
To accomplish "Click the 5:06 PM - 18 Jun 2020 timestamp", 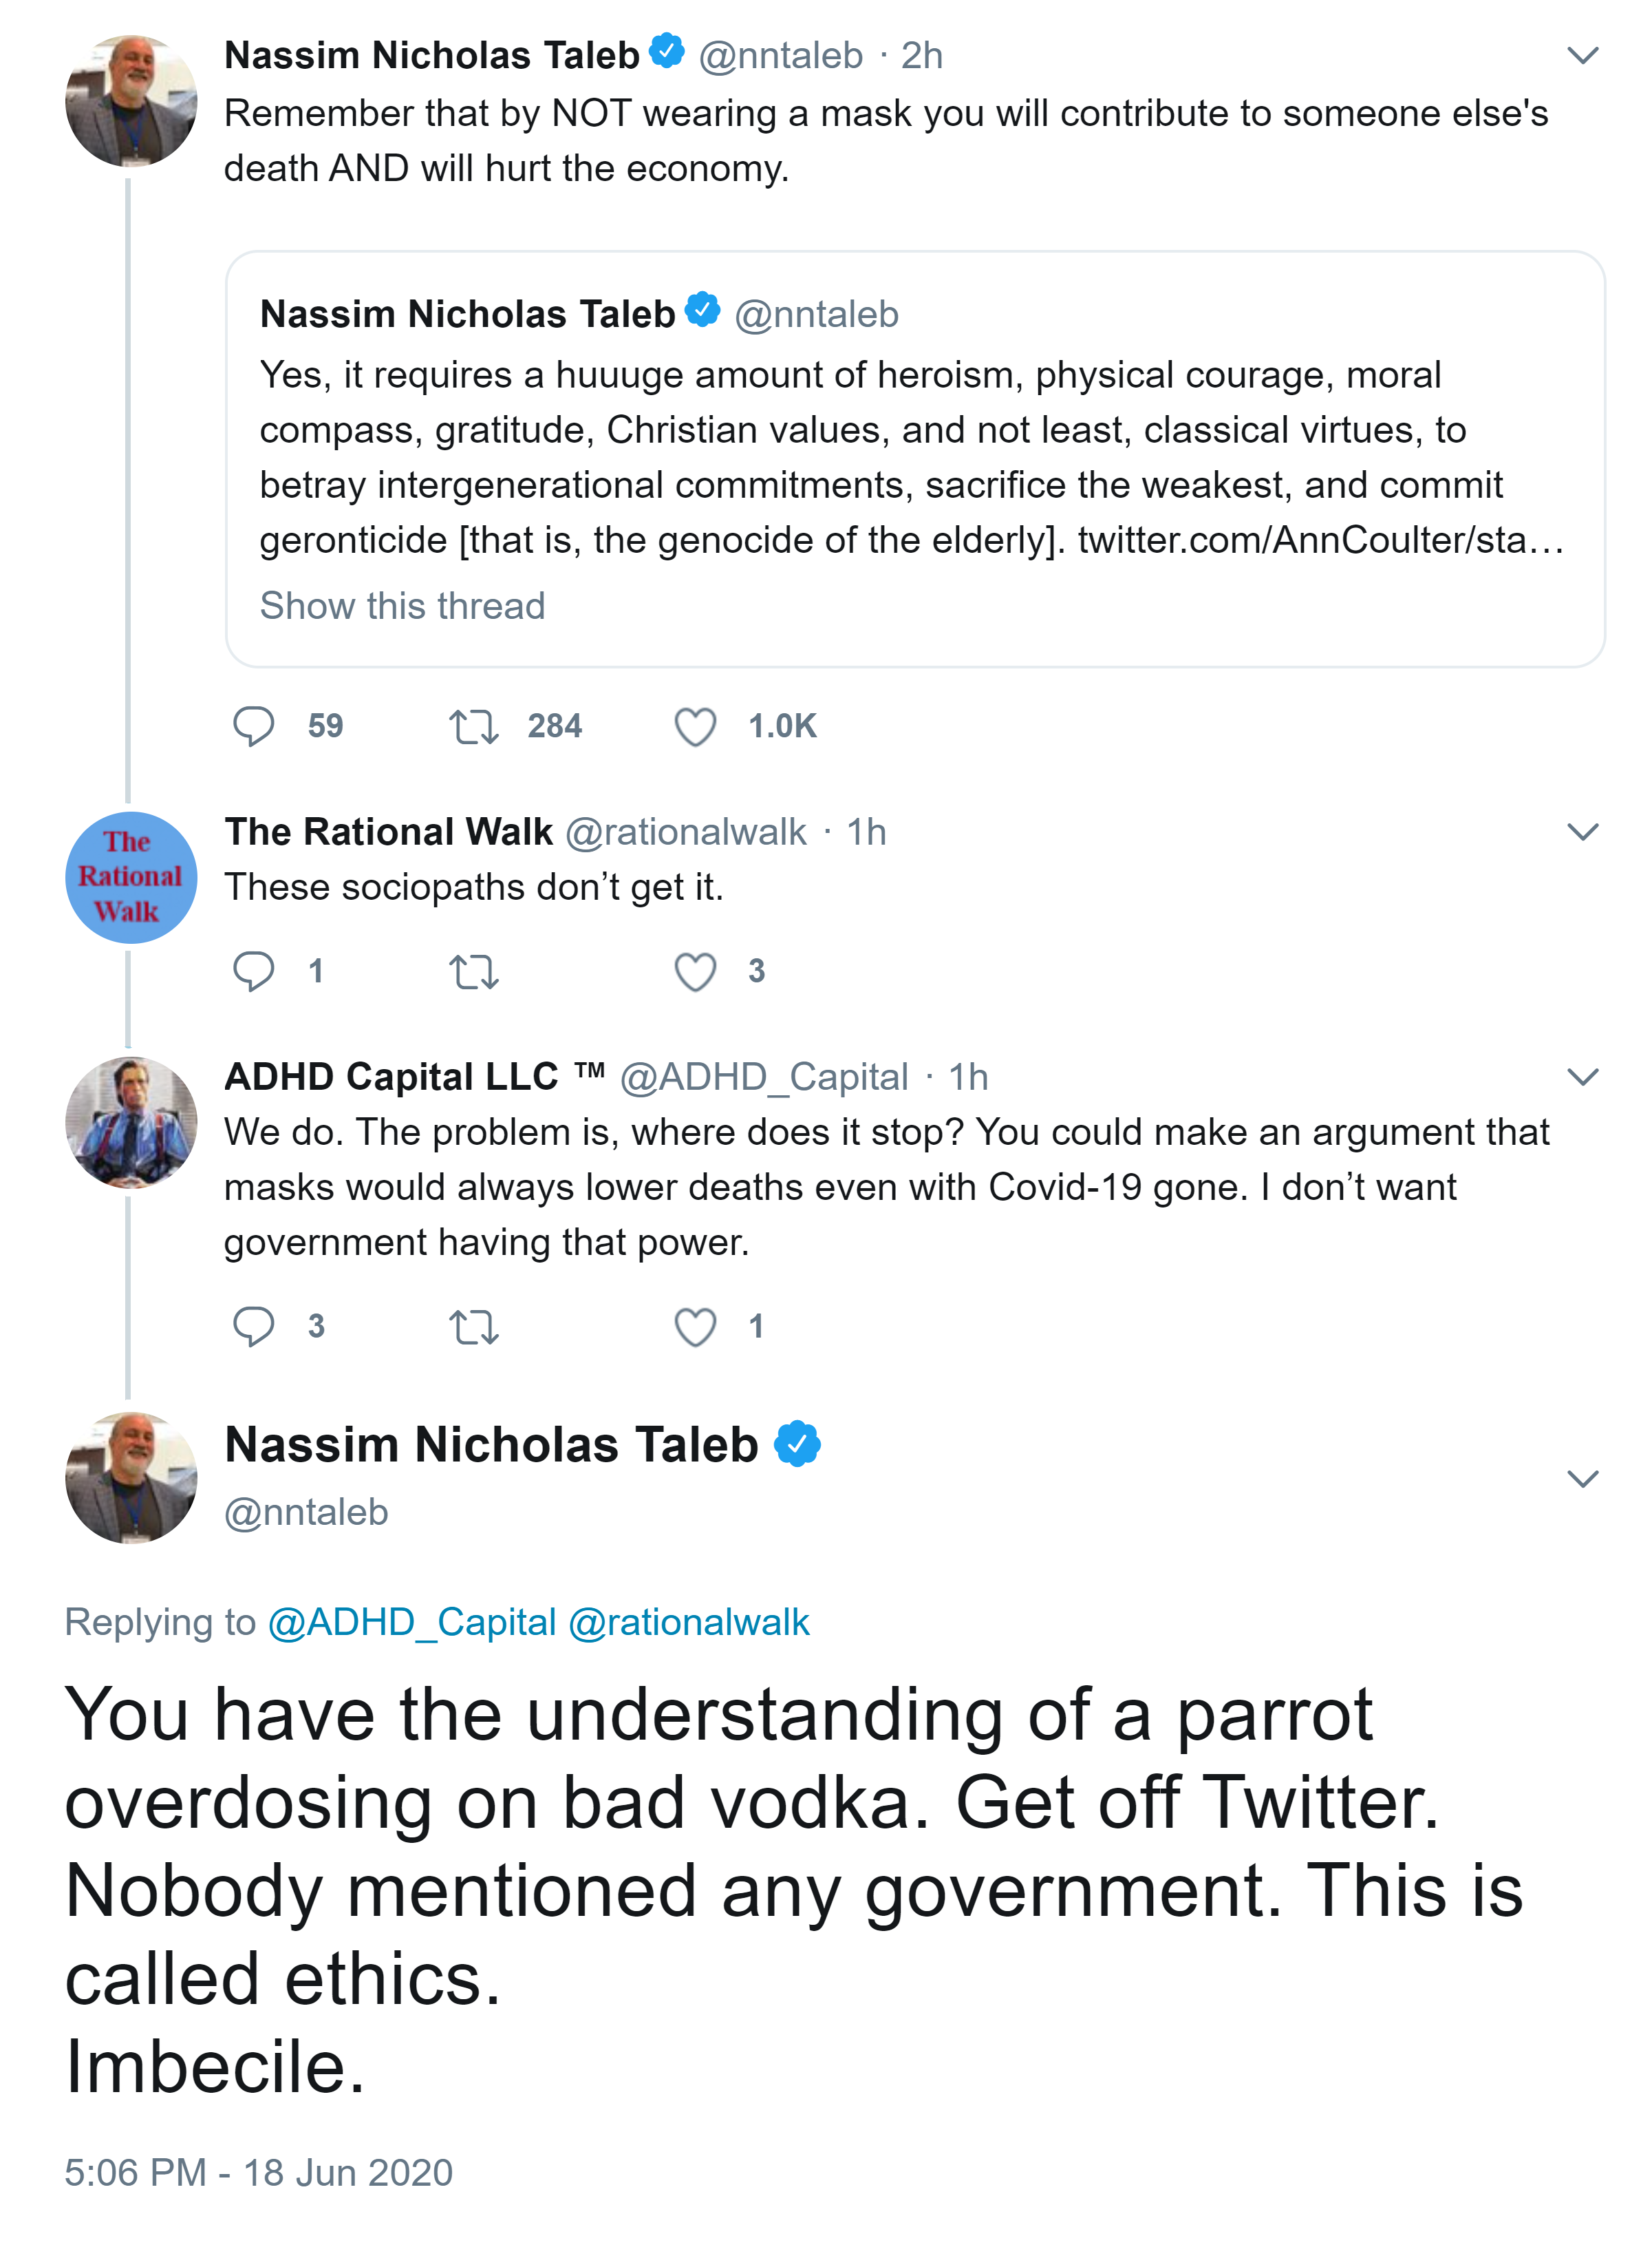I will 258,2172.
